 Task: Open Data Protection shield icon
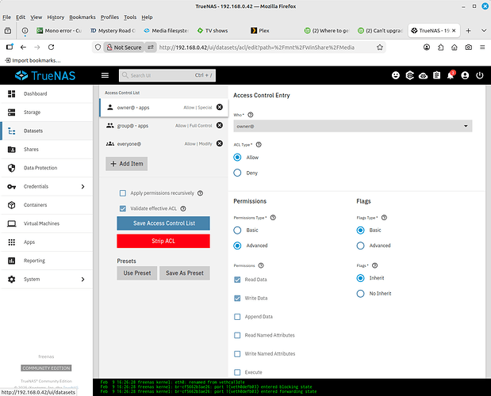pos(12,168)
